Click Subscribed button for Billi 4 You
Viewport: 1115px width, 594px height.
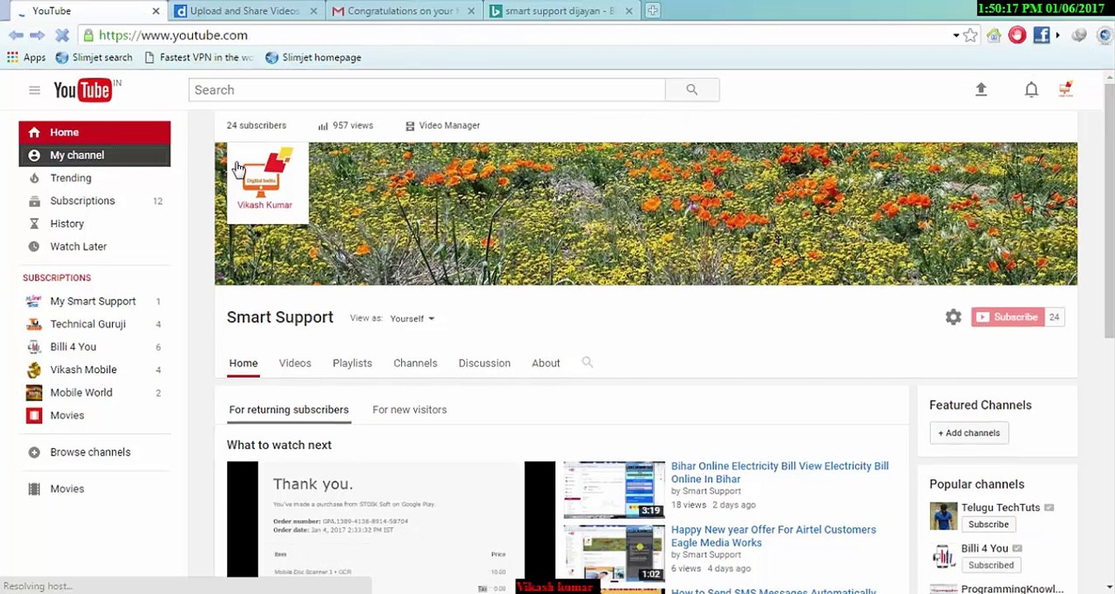[990, 565]
